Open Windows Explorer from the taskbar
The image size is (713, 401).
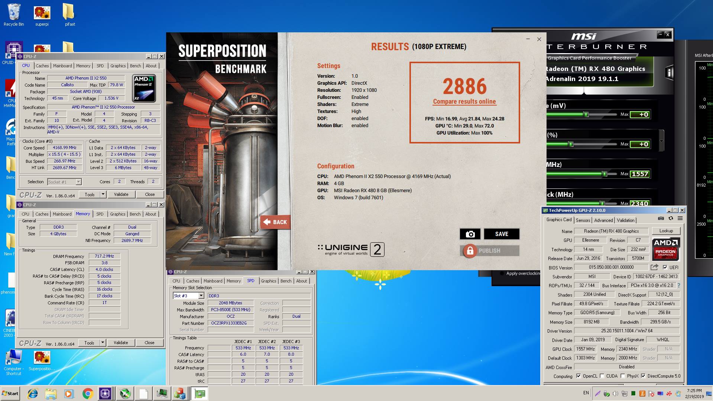click(51, 393)
